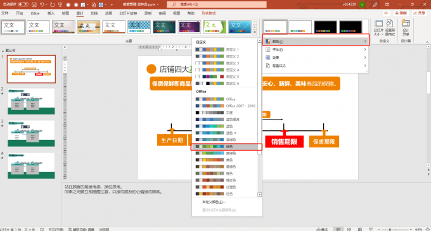Select the blue diamond-pattern theme
The image size is (431, 231).
click(x=139, y=27)
